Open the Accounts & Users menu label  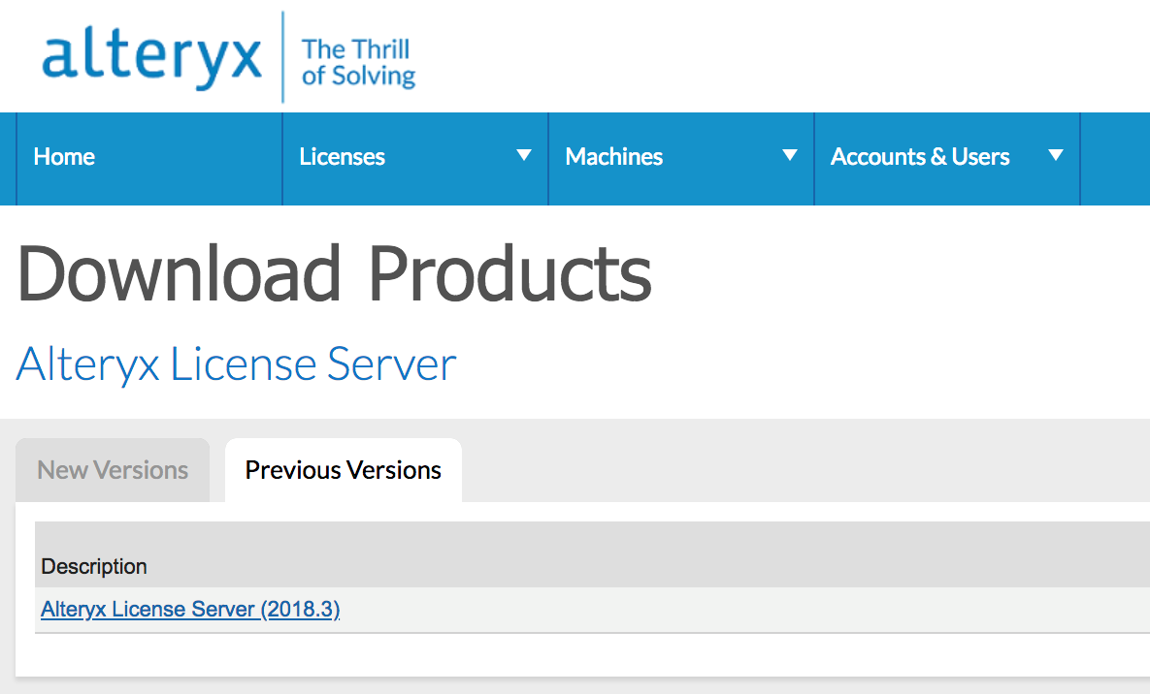[919, 157]
